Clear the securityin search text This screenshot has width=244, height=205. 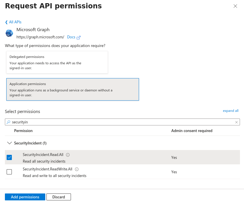pyautogui.click(x=237, y=122)
